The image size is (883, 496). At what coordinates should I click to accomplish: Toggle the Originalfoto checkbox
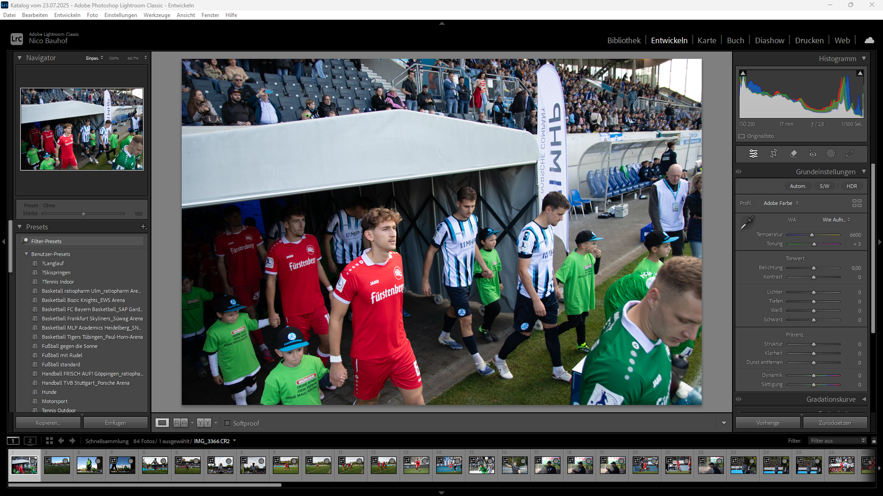742,136
